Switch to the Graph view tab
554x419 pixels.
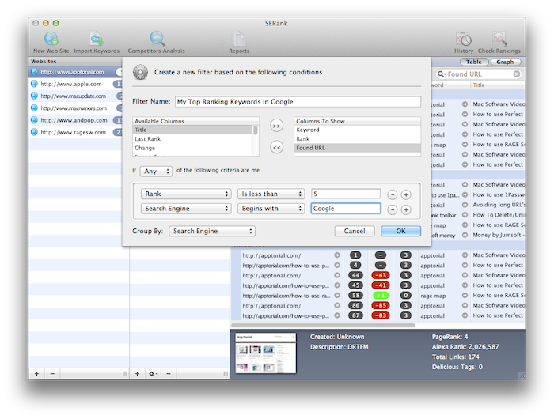505,62
